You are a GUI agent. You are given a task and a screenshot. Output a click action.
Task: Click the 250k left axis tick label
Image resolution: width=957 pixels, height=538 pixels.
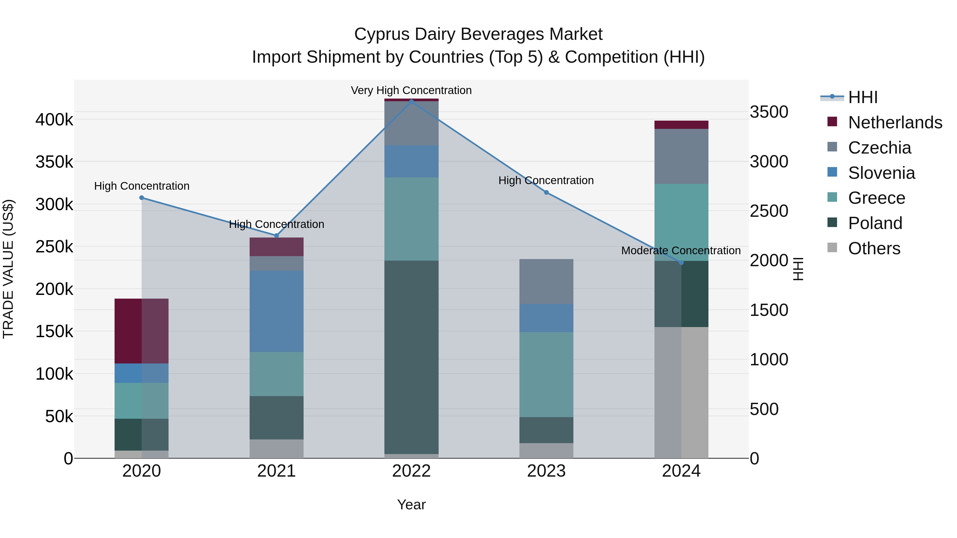point(54,247)
